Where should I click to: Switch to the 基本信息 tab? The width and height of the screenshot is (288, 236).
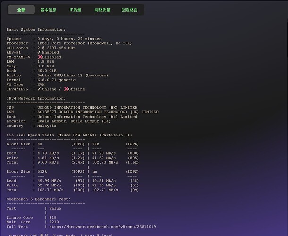[x=48, y=9]
